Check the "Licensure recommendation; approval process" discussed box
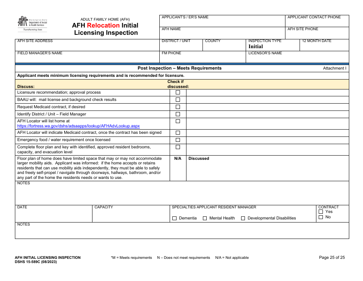363x281 pixels. pyautogui.click(x=178, y=92)
